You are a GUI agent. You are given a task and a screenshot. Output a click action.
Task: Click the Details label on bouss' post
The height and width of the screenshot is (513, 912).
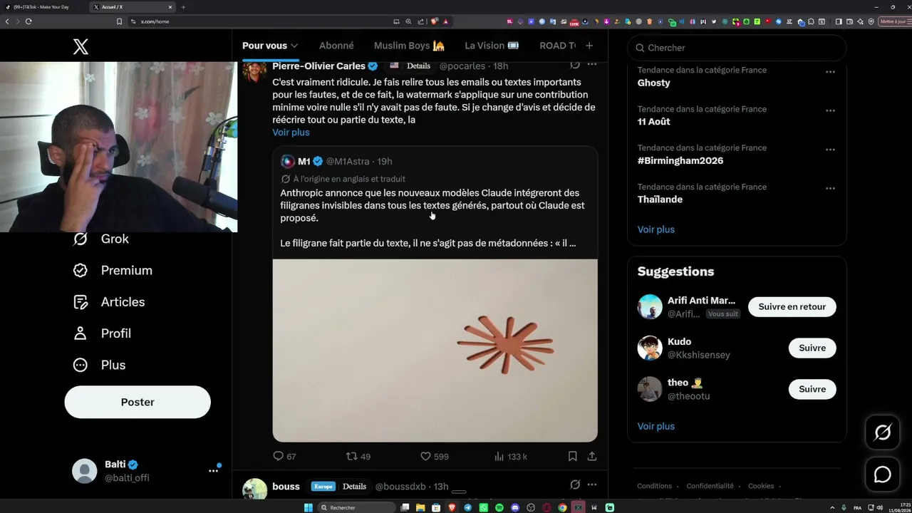(x=354, y=487)
